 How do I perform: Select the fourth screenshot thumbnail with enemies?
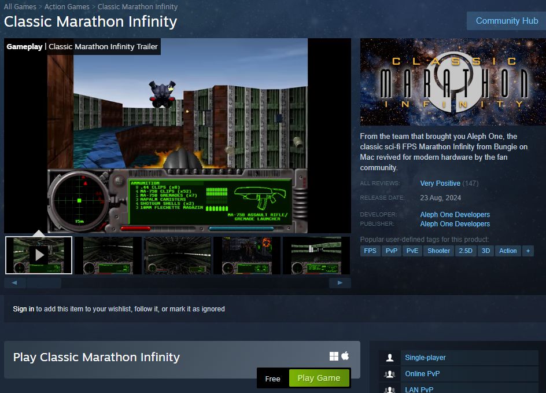pyautogui.click(x=246, y=255)
